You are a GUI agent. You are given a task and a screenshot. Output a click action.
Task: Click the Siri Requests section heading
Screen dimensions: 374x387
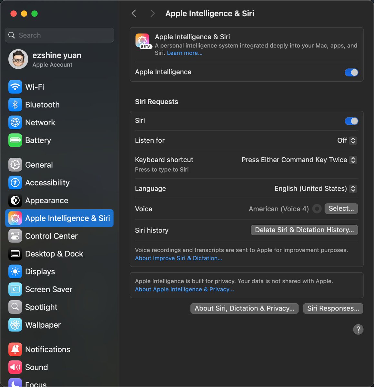[157, 102]
